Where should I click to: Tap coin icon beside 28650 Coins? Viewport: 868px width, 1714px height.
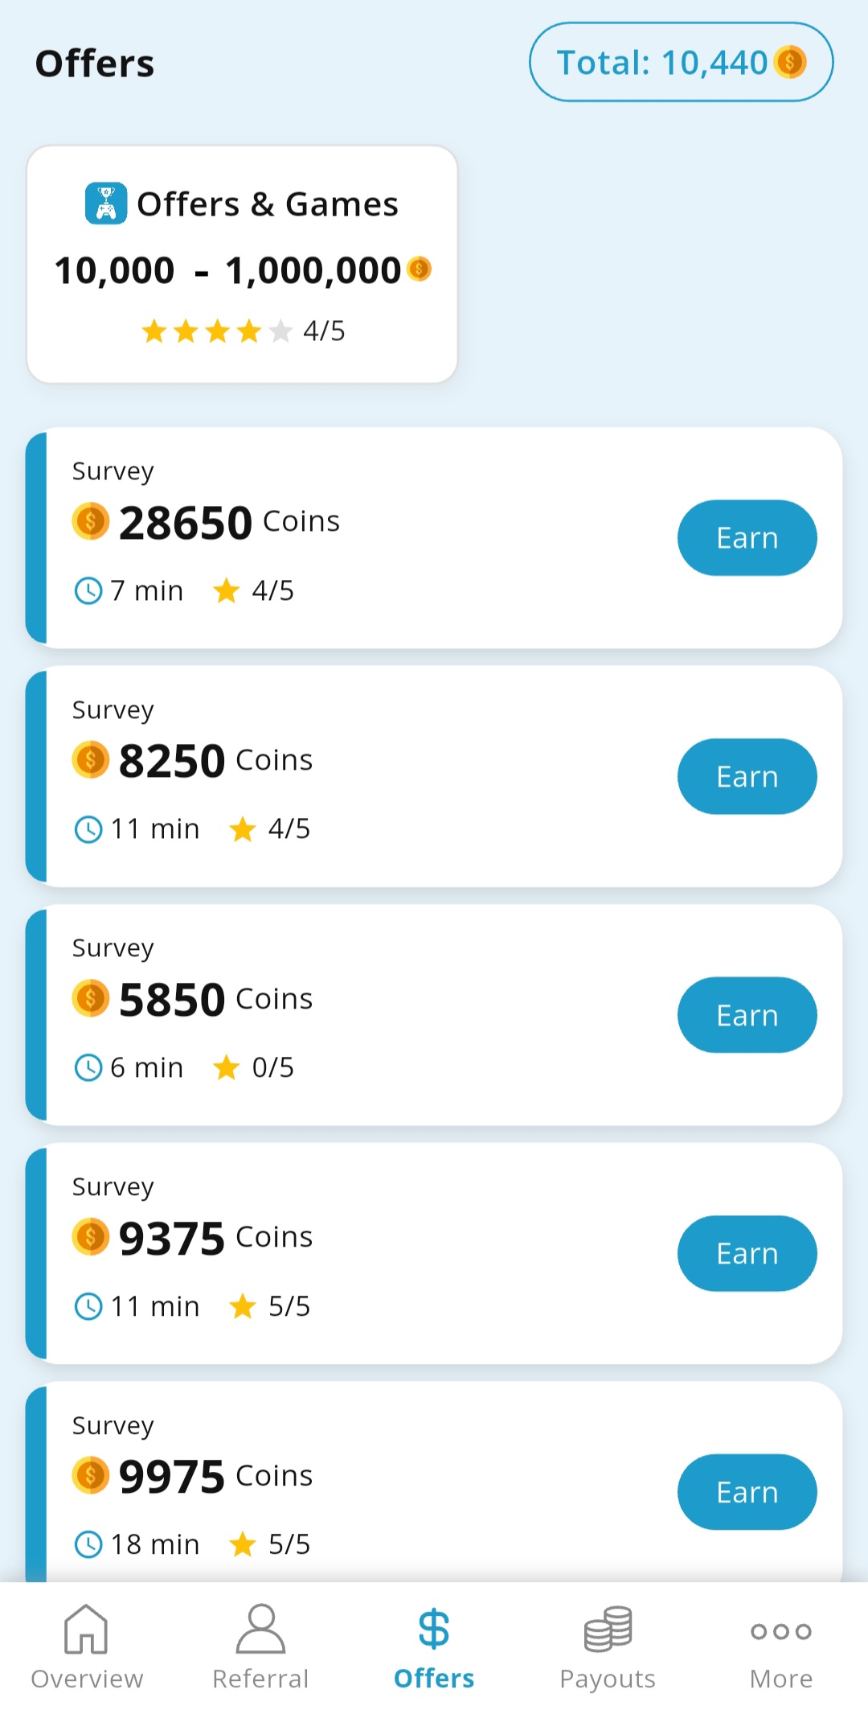click(91, 521)
